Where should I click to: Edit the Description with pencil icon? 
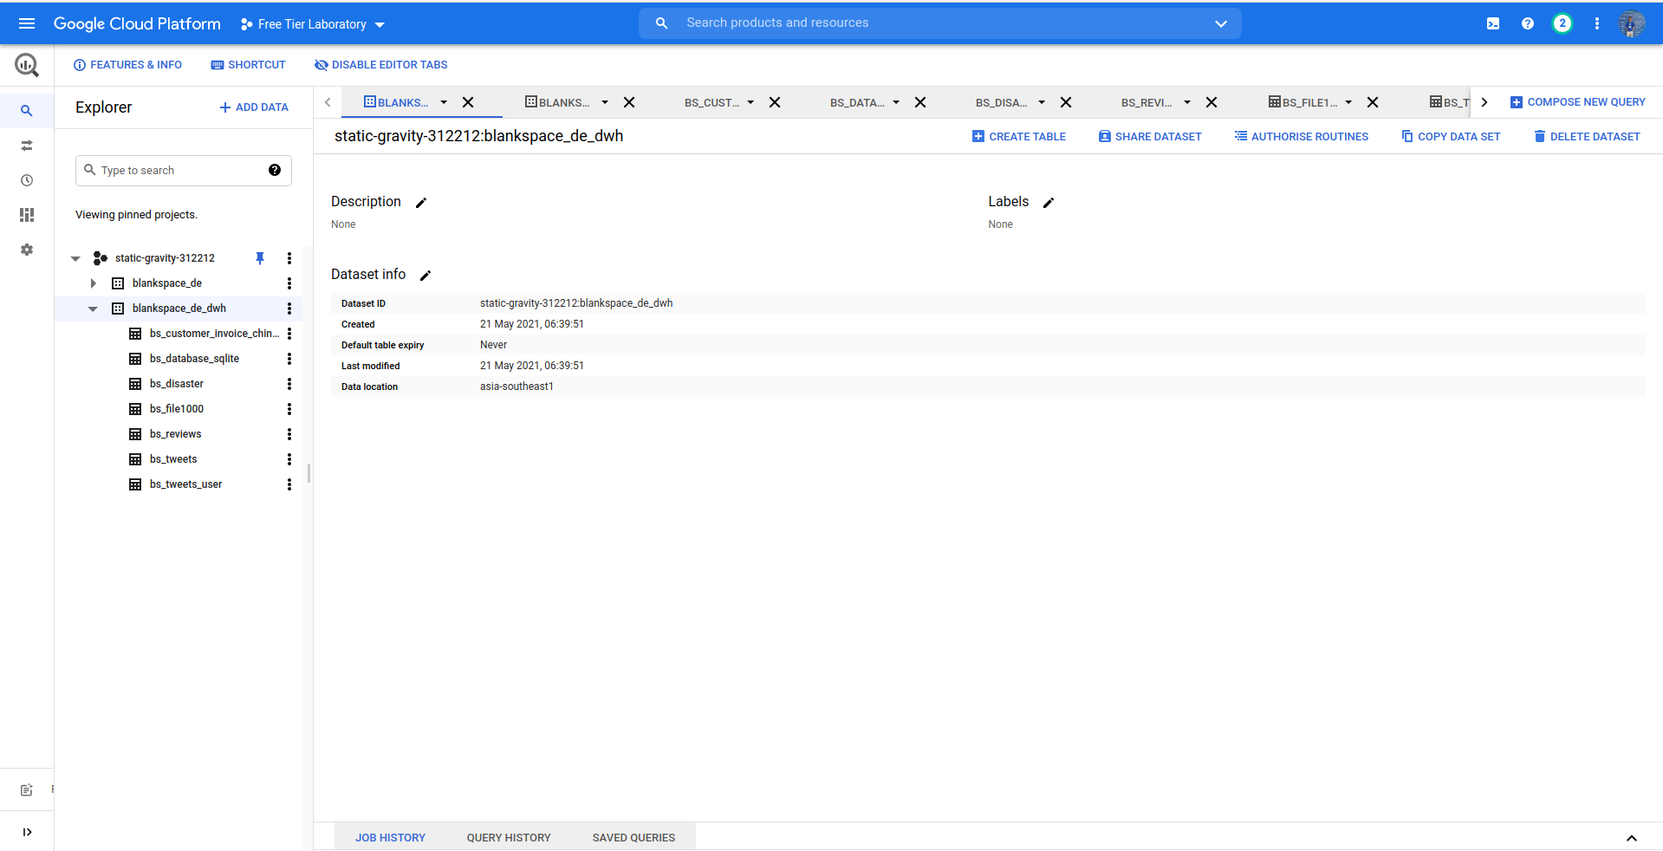tap(421, 203)
